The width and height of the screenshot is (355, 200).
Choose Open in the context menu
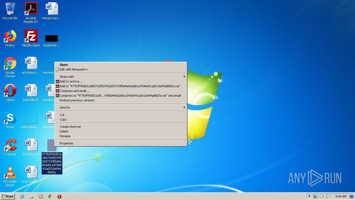tap(121, 65)
